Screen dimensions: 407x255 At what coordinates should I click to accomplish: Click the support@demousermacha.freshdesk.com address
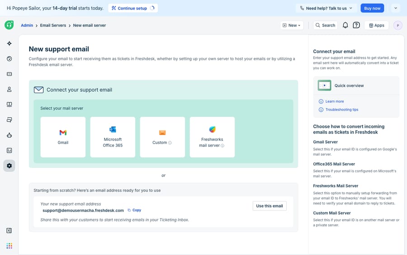click(x=83, y=210)
